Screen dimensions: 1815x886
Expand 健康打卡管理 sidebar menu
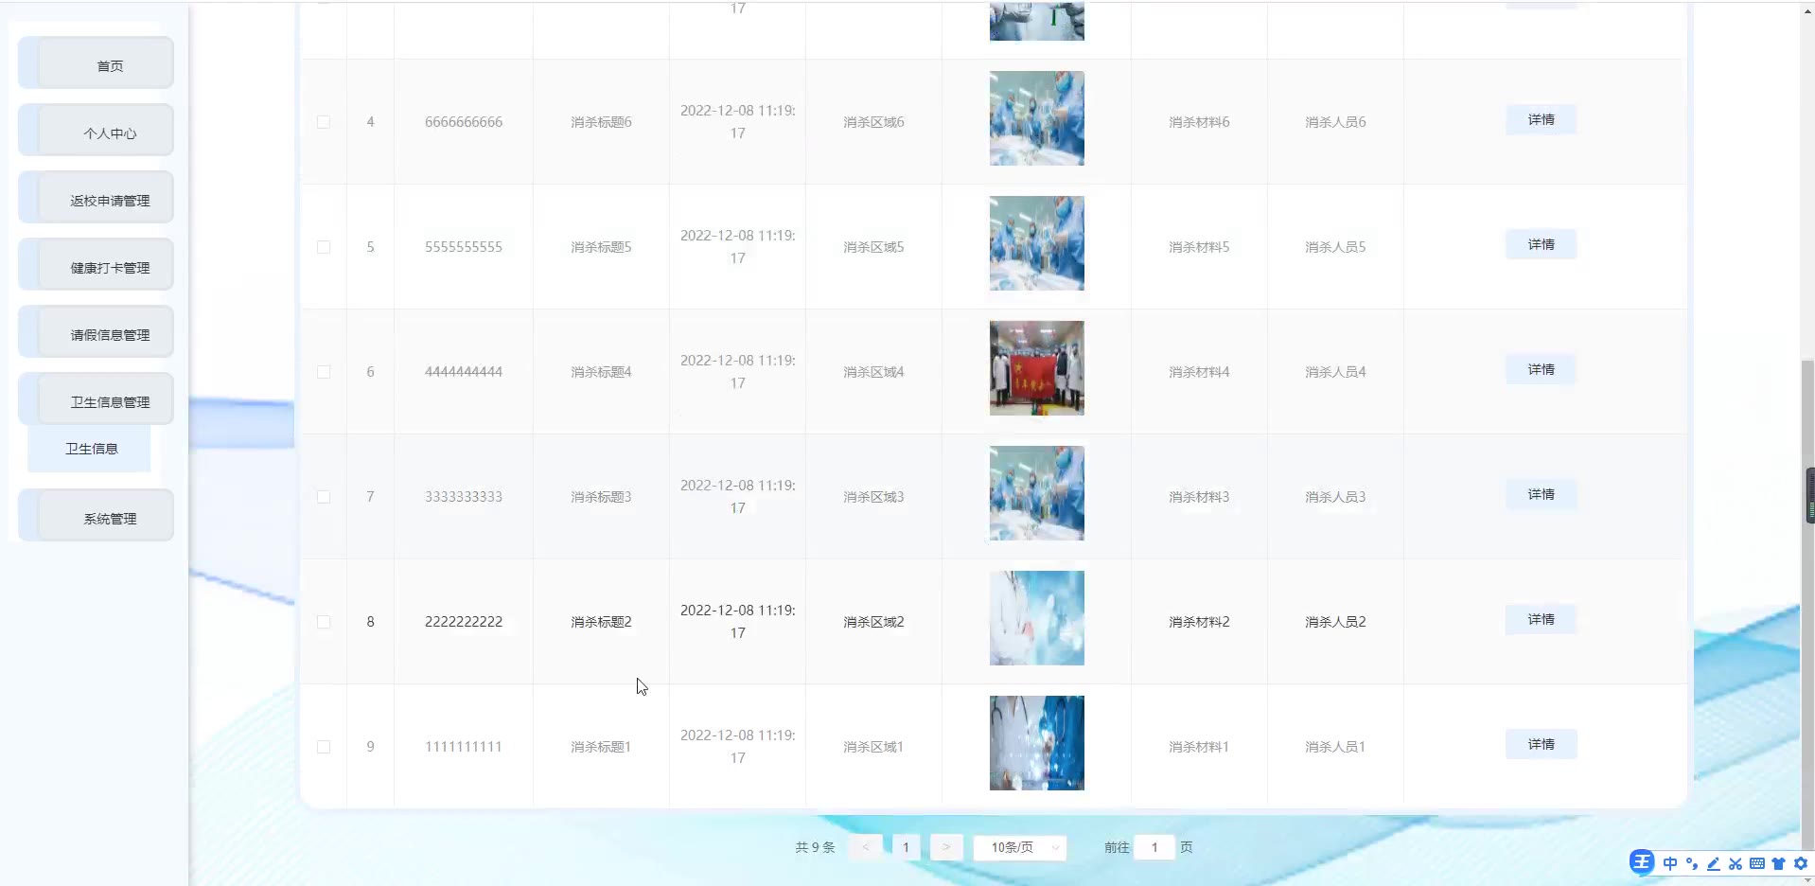[x=96, y=265]
